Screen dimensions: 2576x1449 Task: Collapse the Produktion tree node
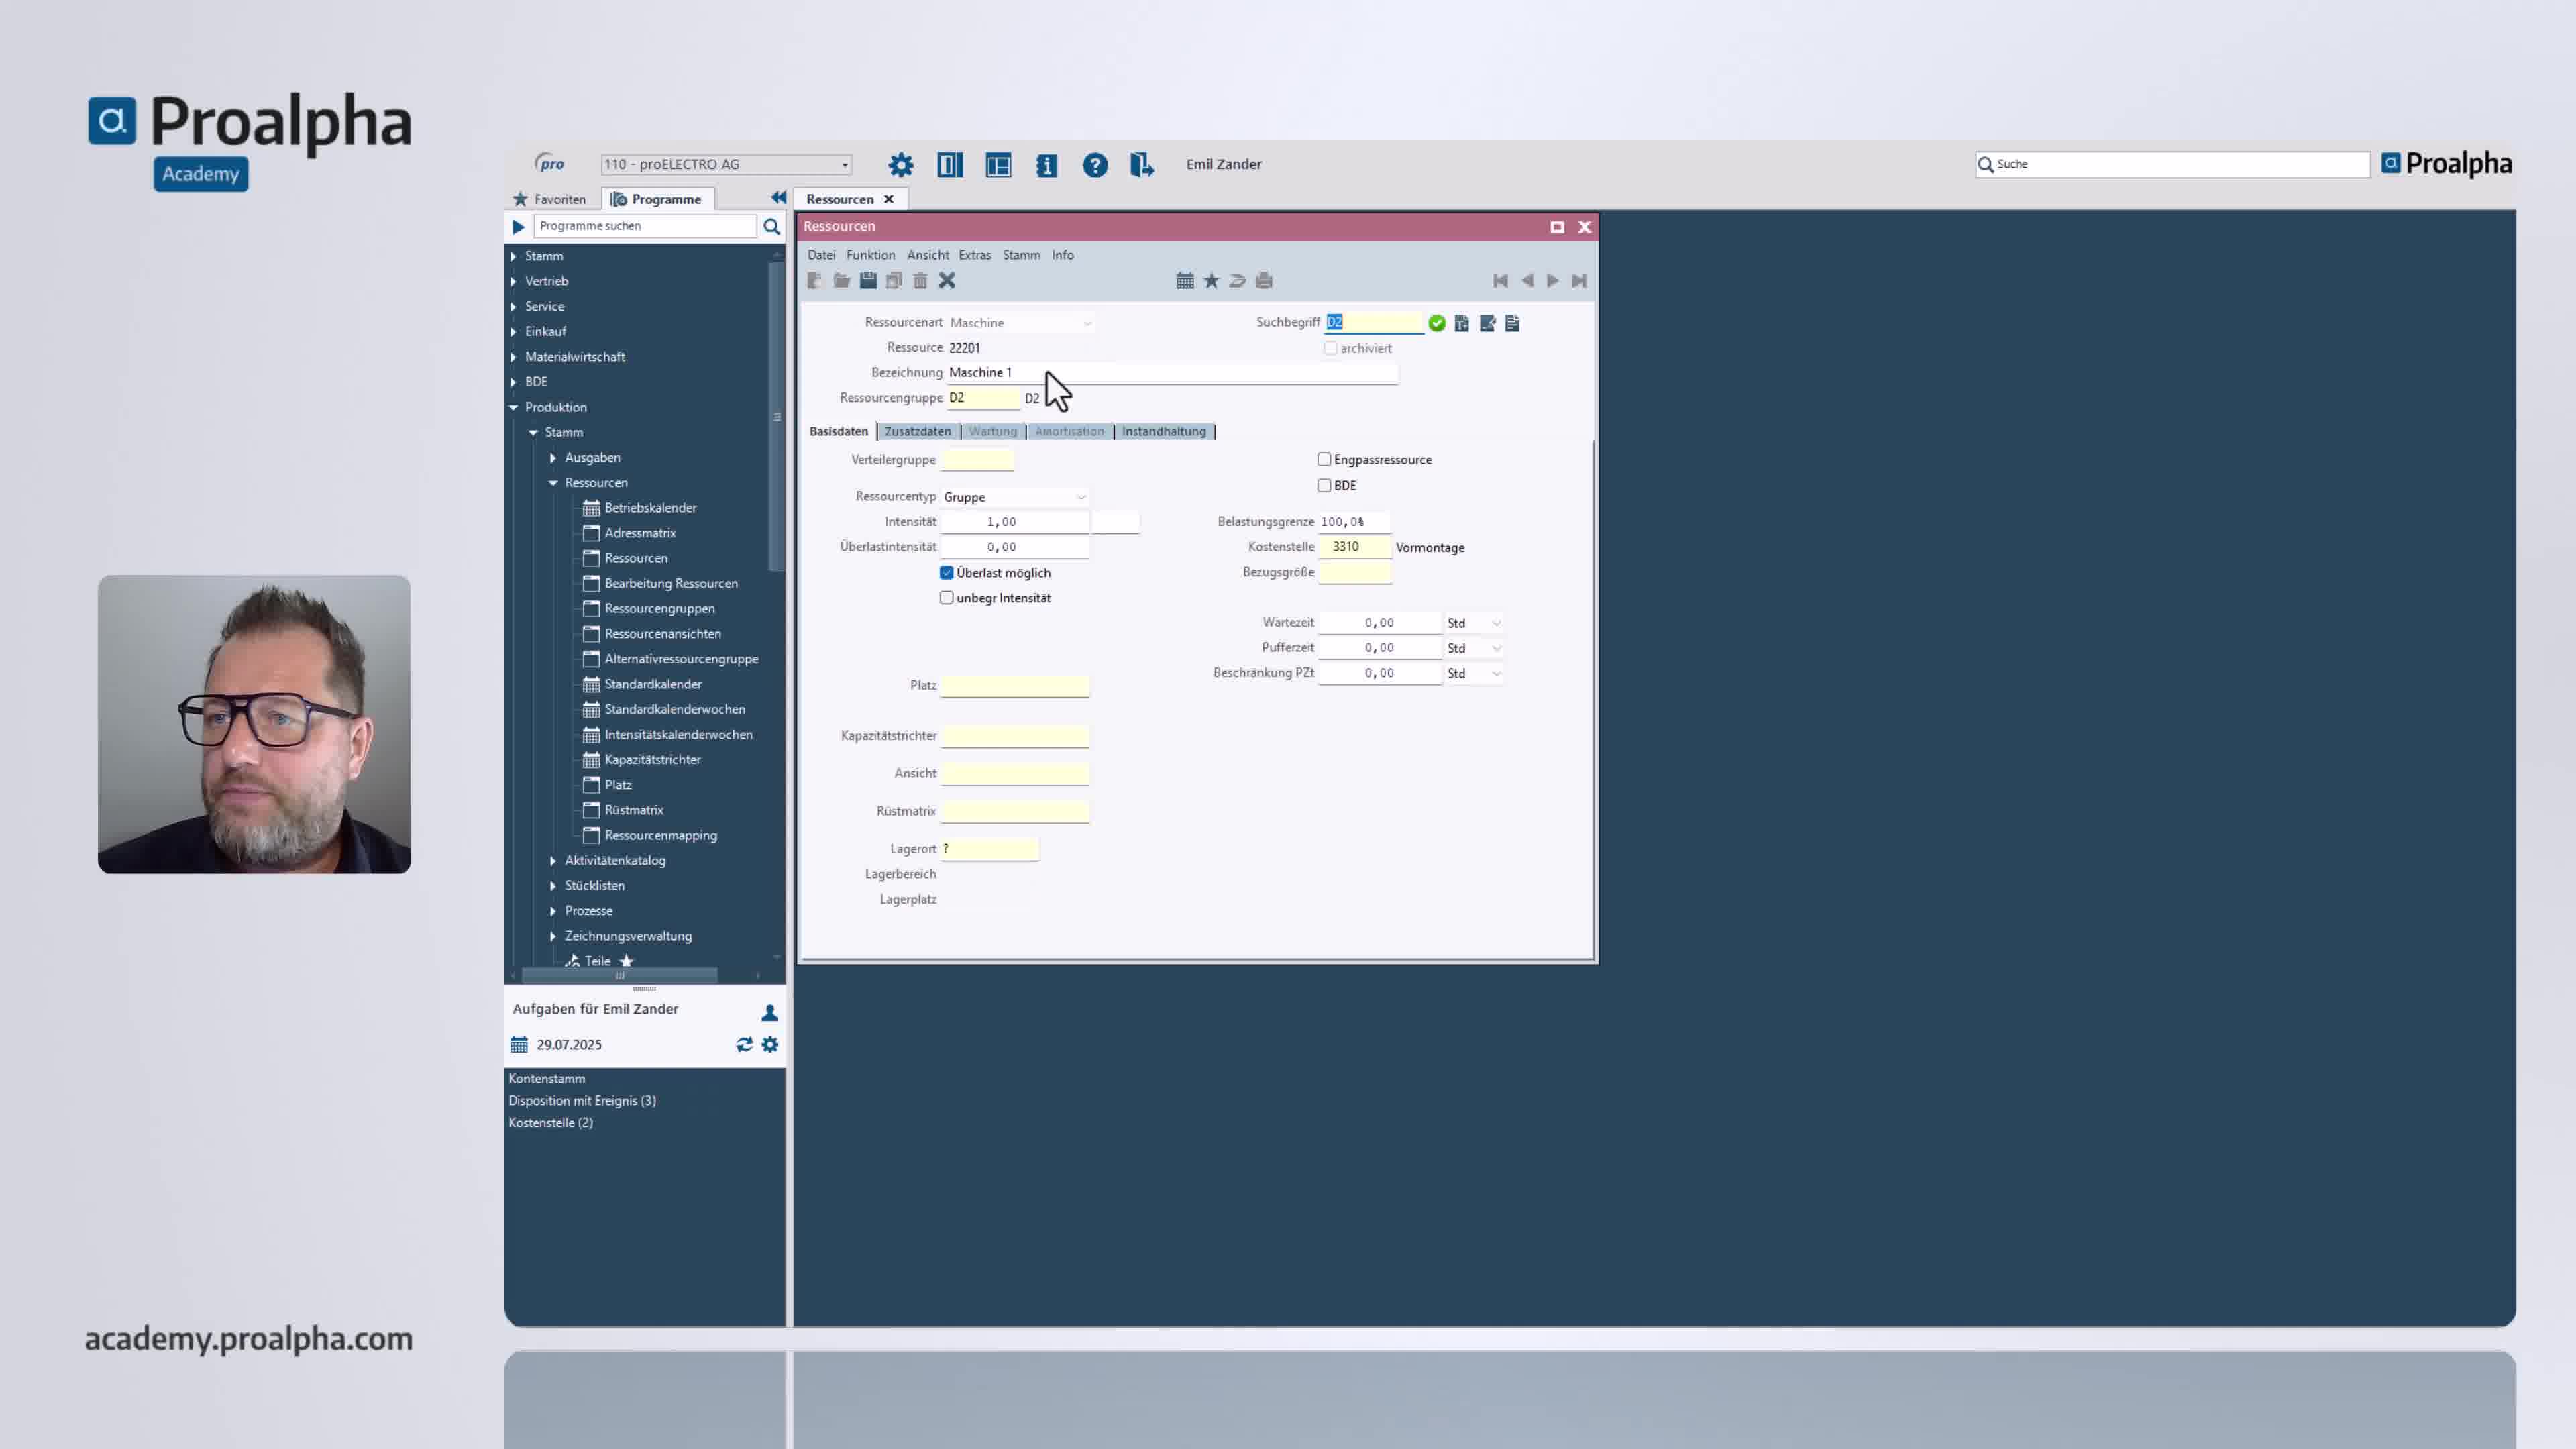[515, 407]
